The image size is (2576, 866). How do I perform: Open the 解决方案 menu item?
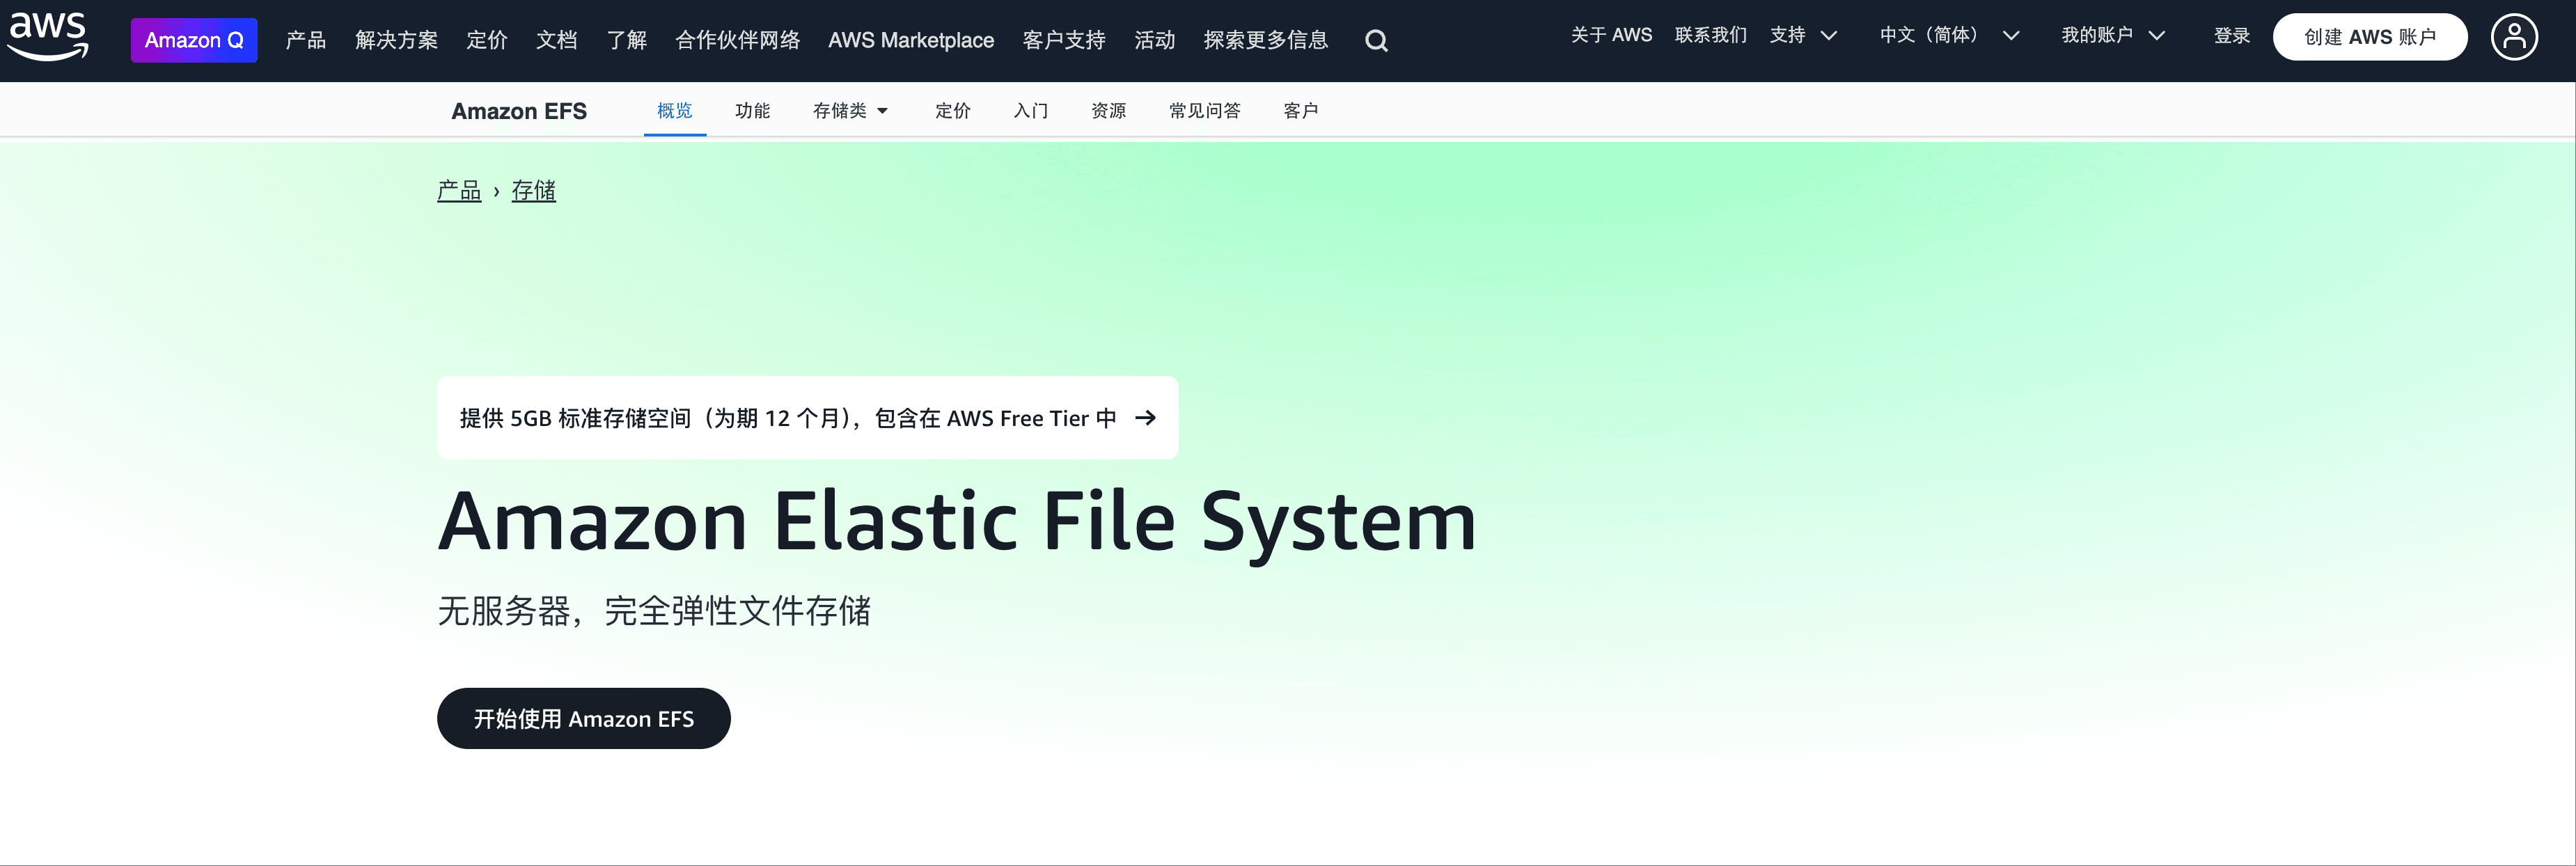(x=396, y=40)
